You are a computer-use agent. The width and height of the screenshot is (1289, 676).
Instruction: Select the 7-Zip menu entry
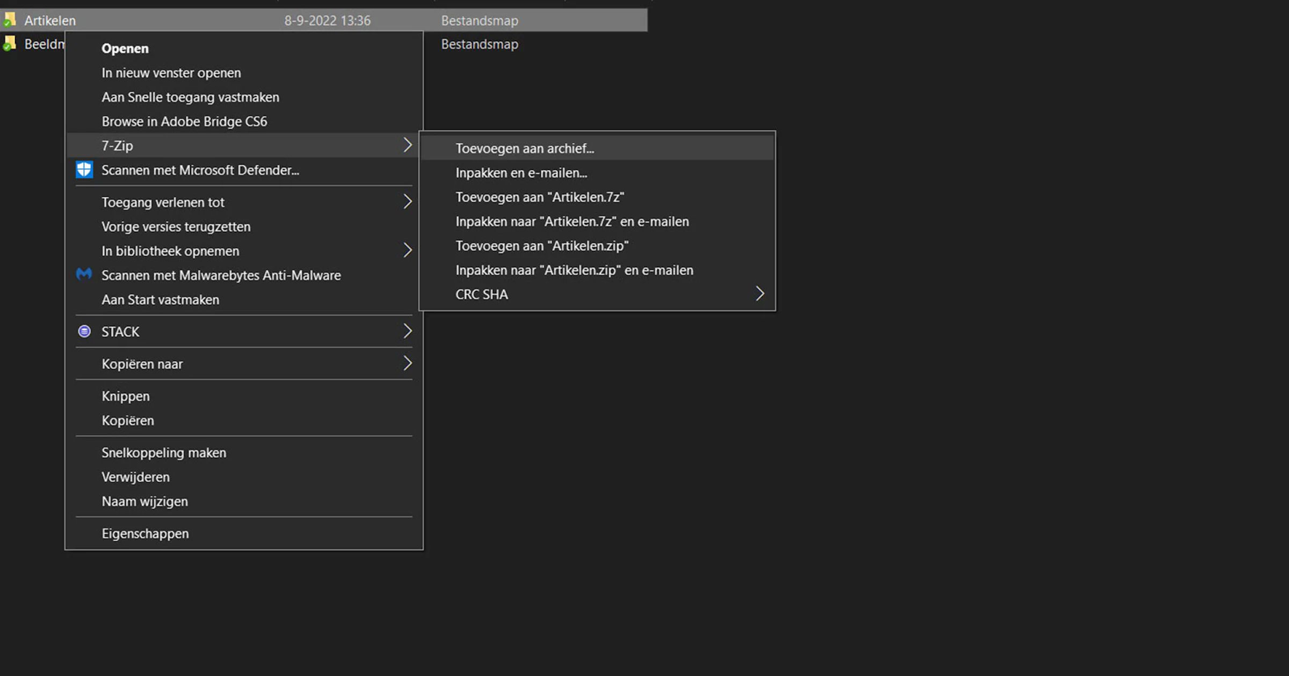244,145
